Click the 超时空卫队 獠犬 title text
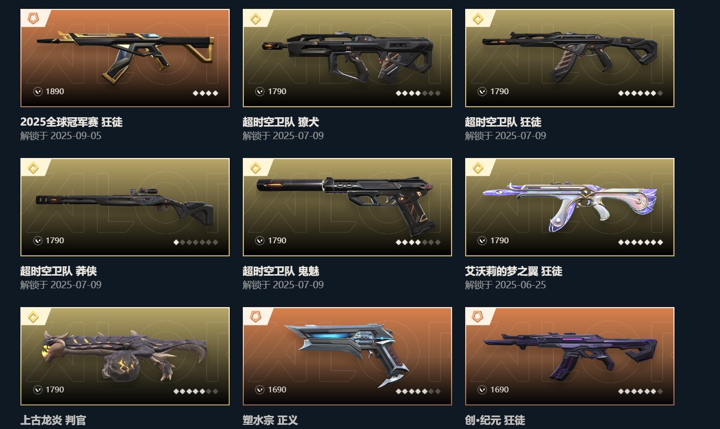This screenshot has height=429, width=720. [x=281, y=122]
